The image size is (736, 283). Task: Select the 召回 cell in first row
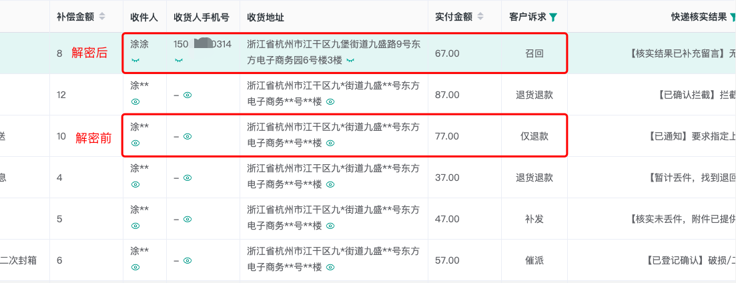point(534,53)
